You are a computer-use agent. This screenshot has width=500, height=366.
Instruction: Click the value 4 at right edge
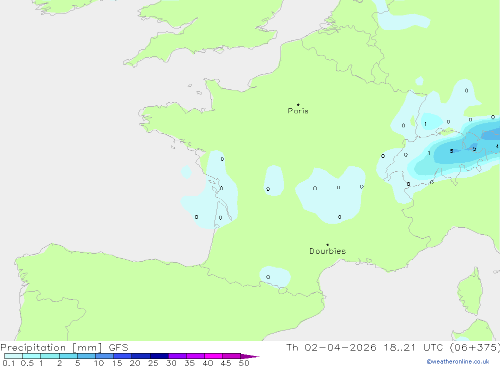pos(497,146)
